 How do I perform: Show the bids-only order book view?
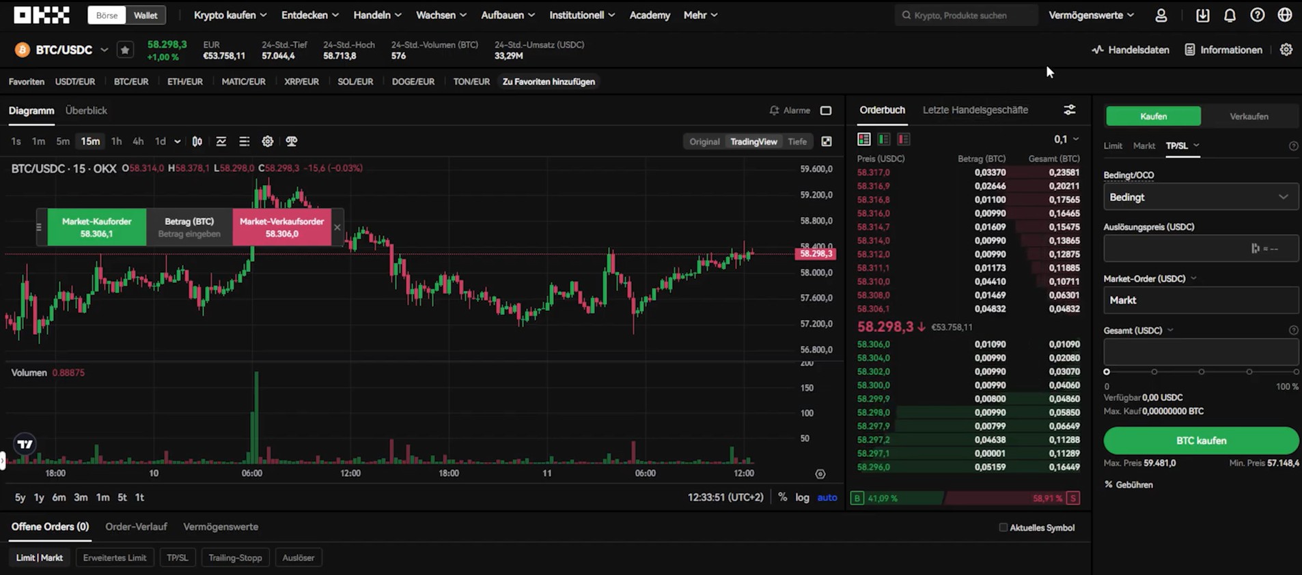(884, 139)
